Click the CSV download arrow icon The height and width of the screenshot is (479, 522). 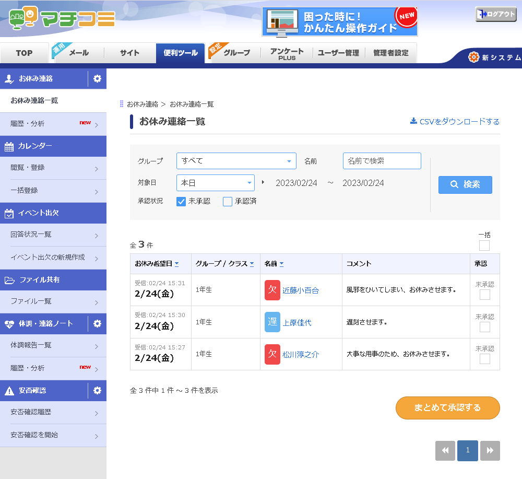click(413, 121)
